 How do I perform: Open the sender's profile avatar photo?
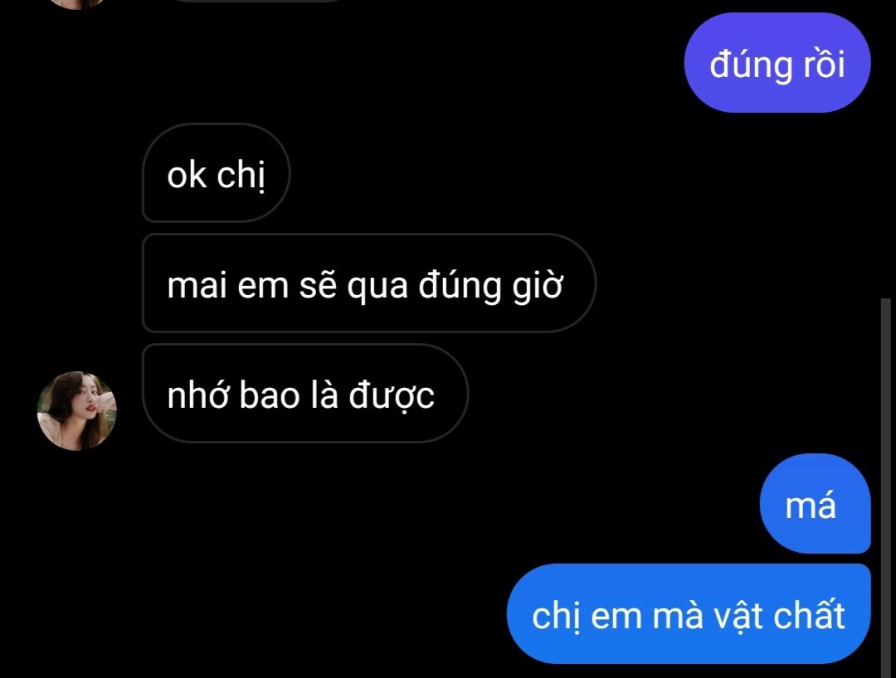(x=76, y=411)
